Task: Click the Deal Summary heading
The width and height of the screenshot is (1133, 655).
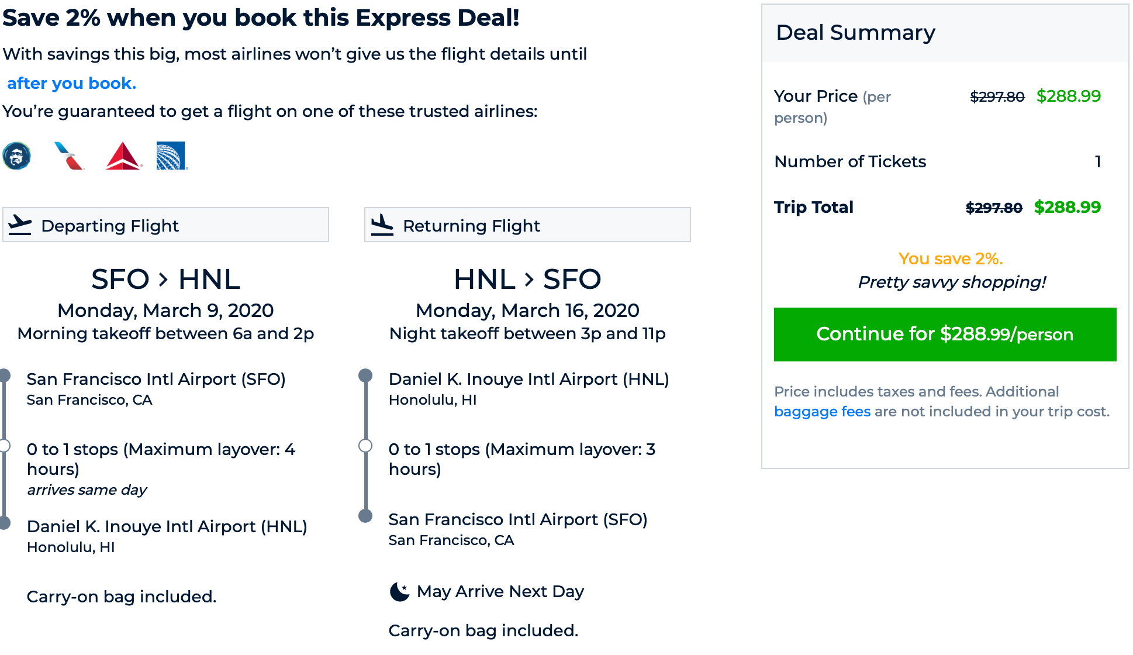Action: [855, 33]
